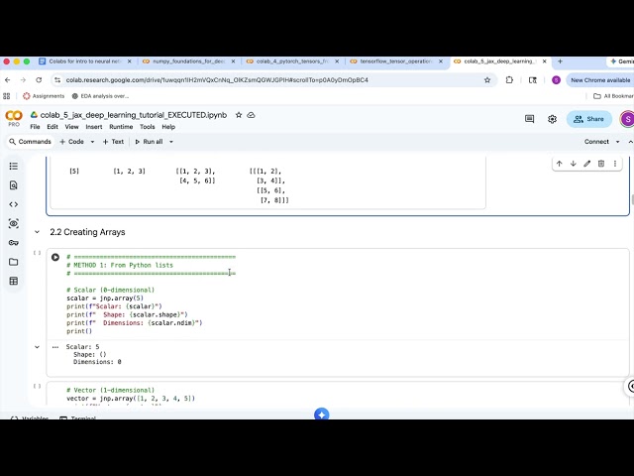Add a Text cell
The height and width of the screenshot is (476, 634).
[113, 142]
